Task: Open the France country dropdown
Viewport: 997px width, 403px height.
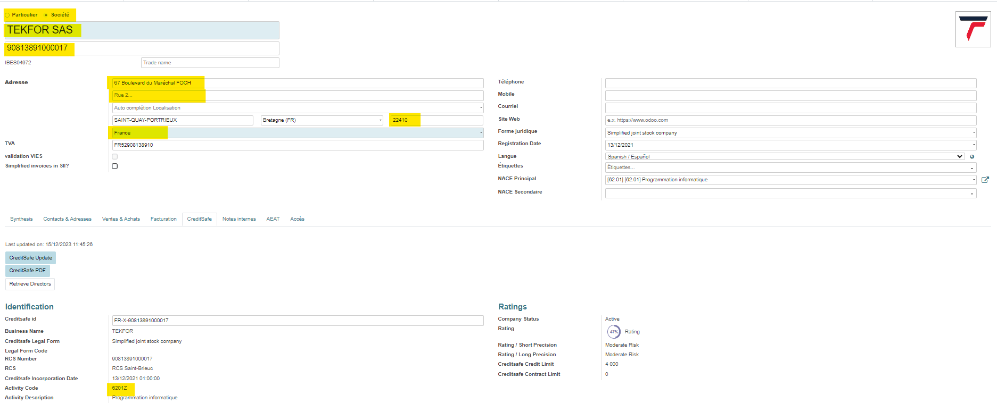Action: 297,133
